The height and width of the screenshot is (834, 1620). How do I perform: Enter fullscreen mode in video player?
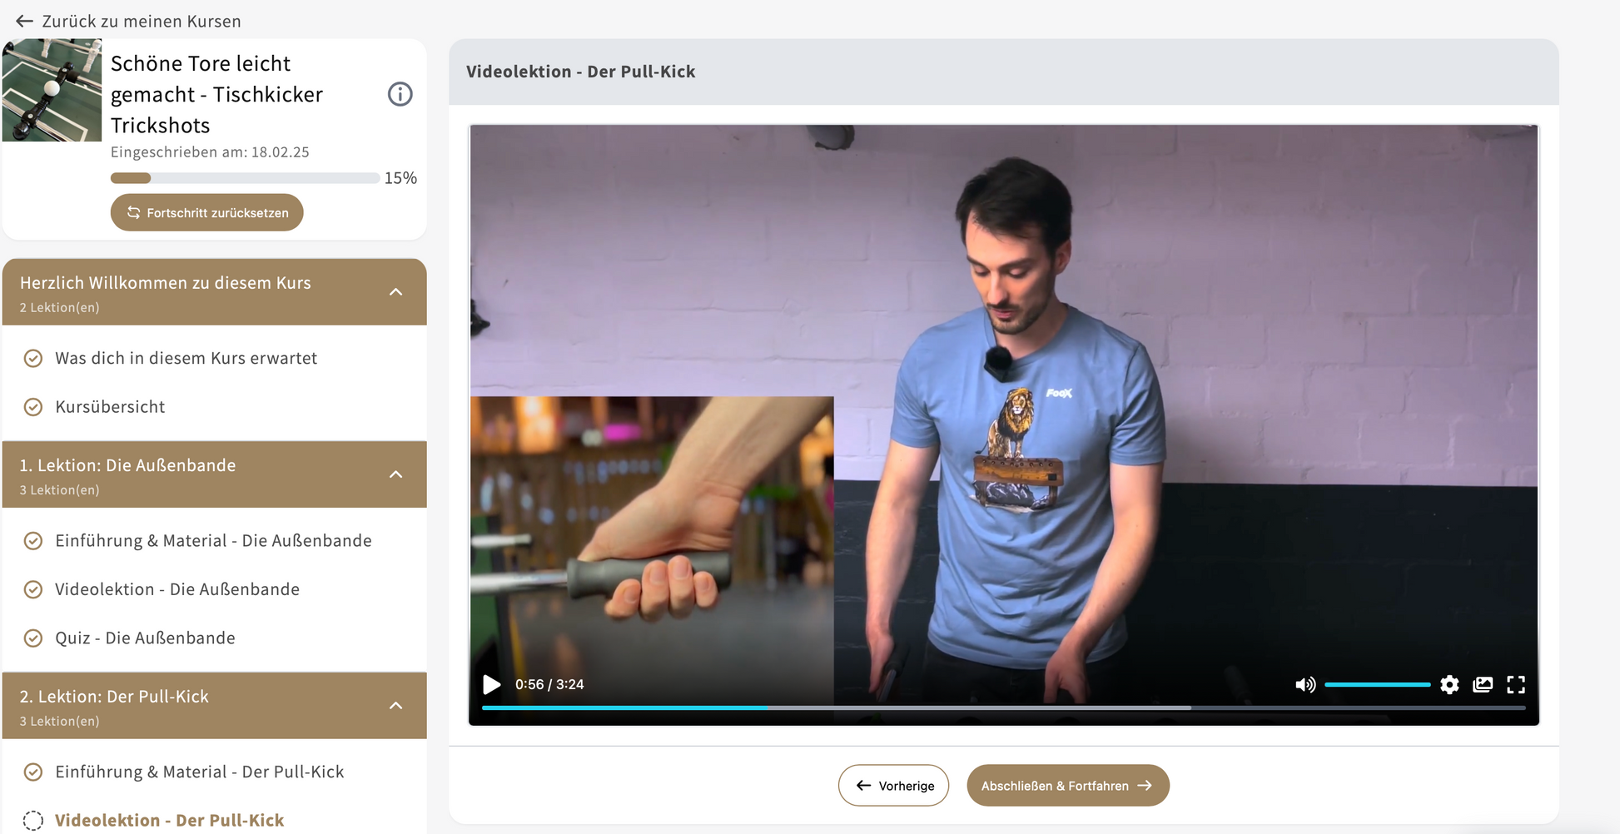[x=1516, y=684]
